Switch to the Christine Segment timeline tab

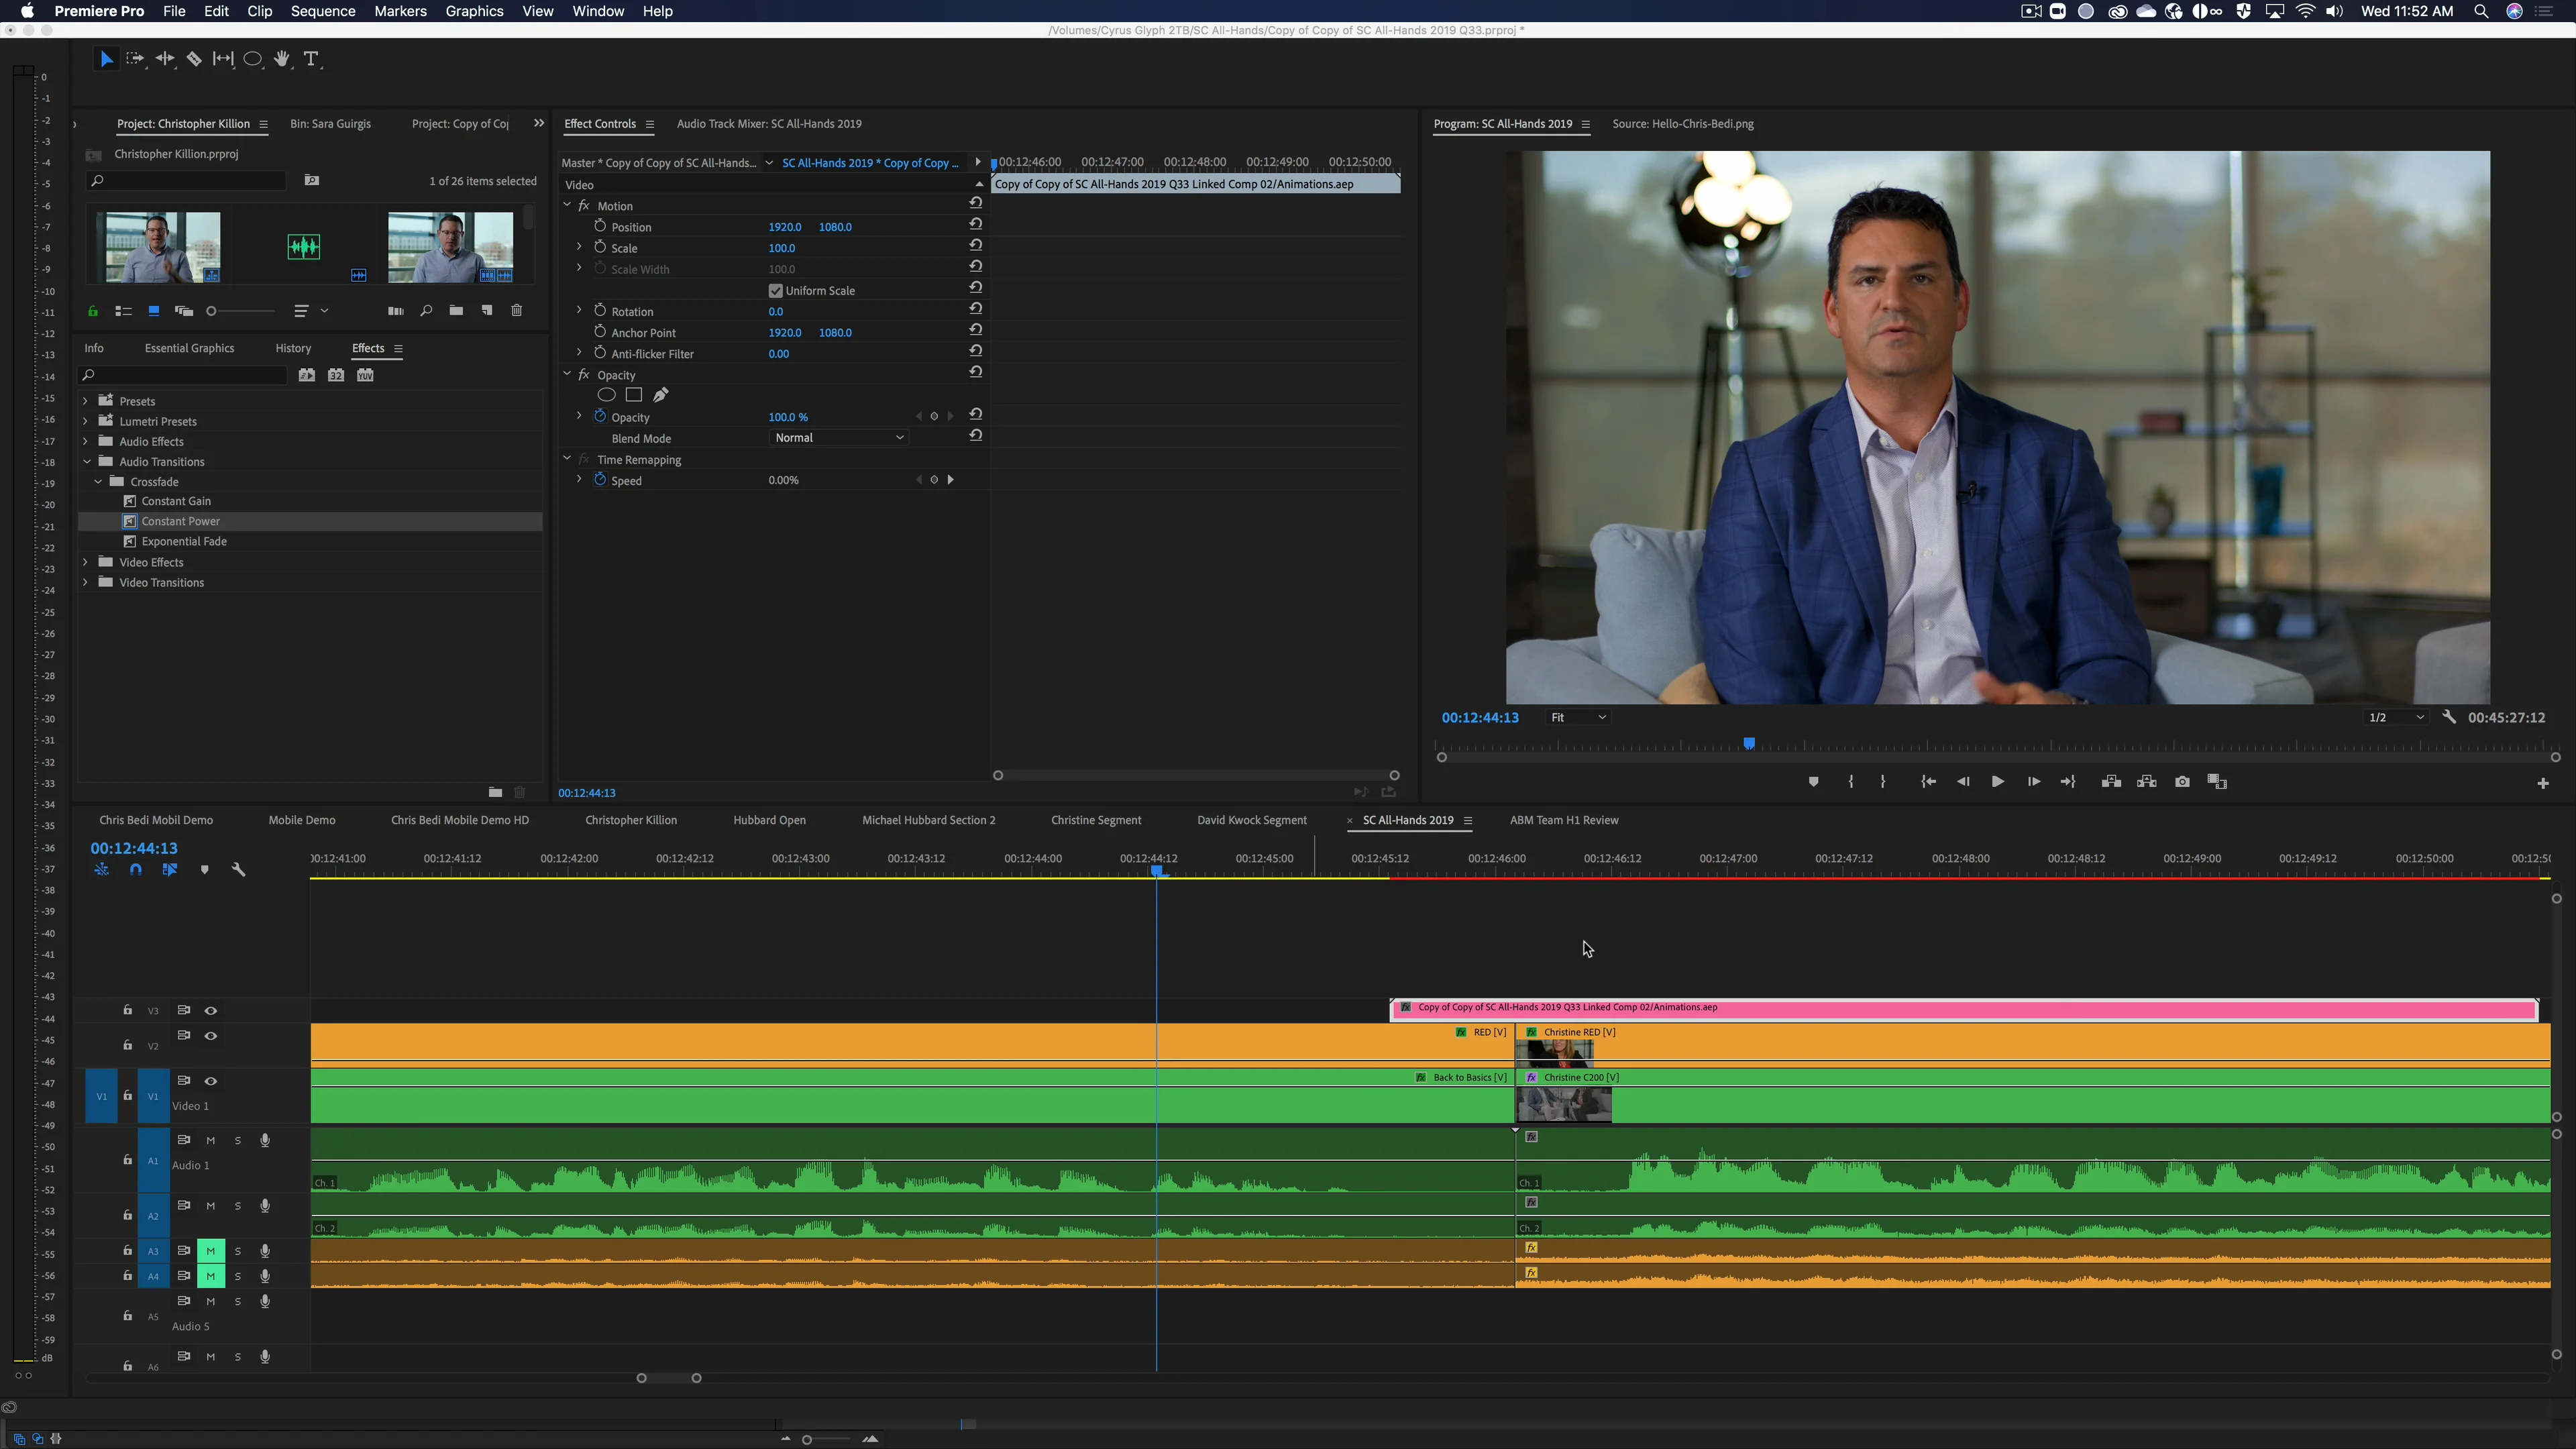click(1096, 820)
